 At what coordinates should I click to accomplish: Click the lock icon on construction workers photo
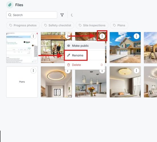62,37
